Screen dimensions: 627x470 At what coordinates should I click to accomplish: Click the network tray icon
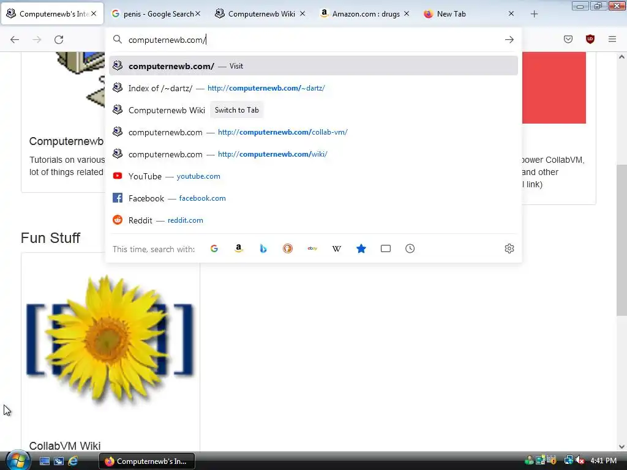568,461
